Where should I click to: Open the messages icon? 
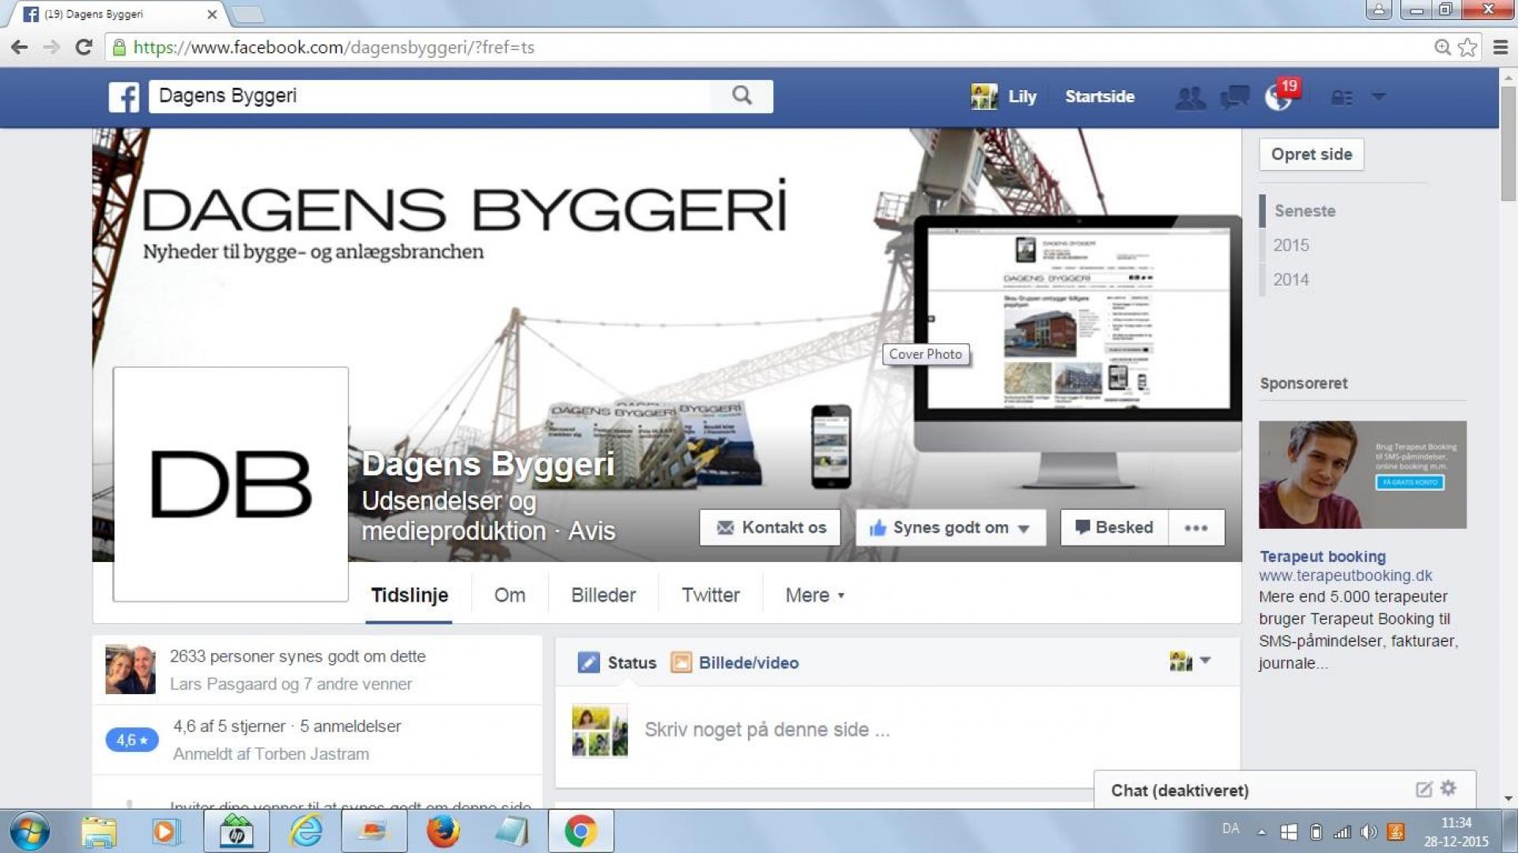pos(1234,97)
